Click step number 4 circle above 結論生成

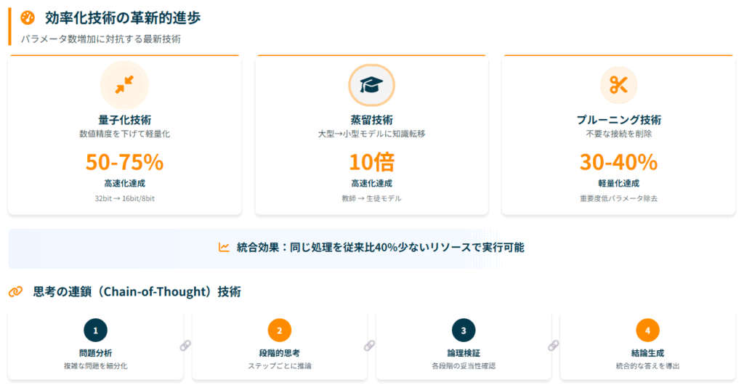(x=647, y=331)
